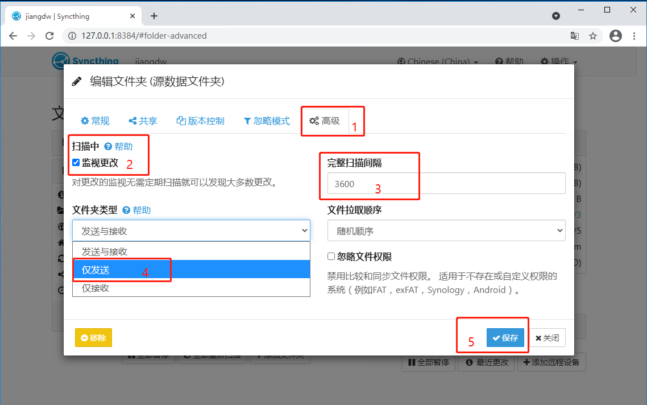
Task: Click the funnel icon on the 忽略模式 tab
Action: (247, 121)
